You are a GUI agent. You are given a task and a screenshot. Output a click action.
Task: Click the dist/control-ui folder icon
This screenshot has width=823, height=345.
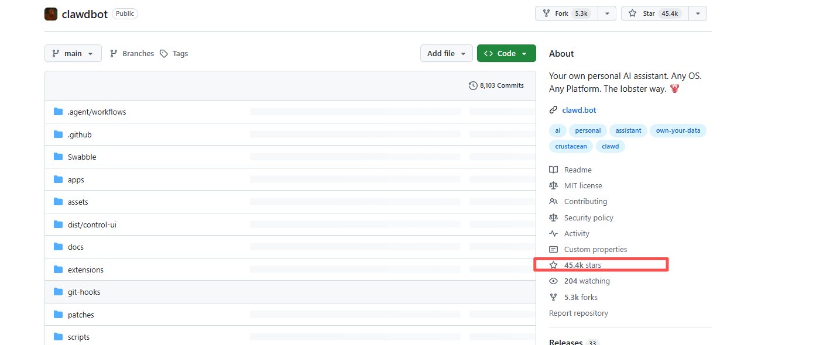pyautogui.click(x=58, y=225)
